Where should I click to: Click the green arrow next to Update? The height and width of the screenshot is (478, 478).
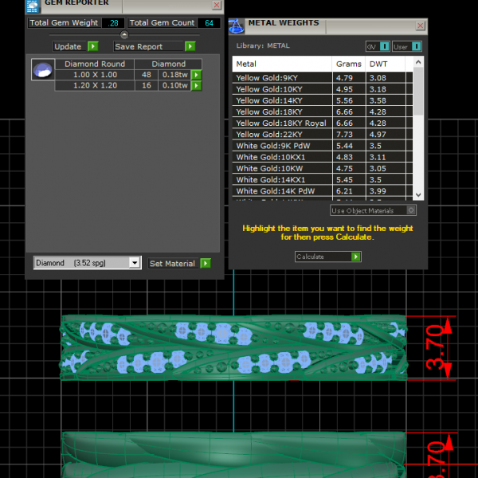click(93, 47)
